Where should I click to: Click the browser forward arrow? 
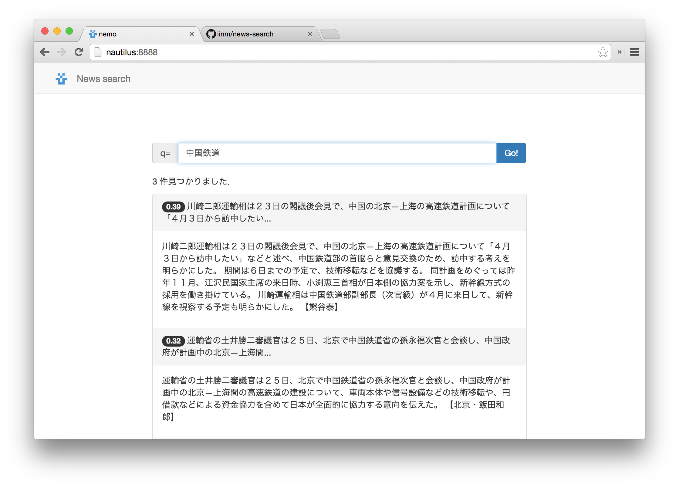(61, 52)
